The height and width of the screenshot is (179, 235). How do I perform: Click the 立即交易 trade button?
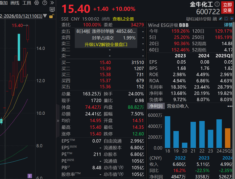(227, 7)
